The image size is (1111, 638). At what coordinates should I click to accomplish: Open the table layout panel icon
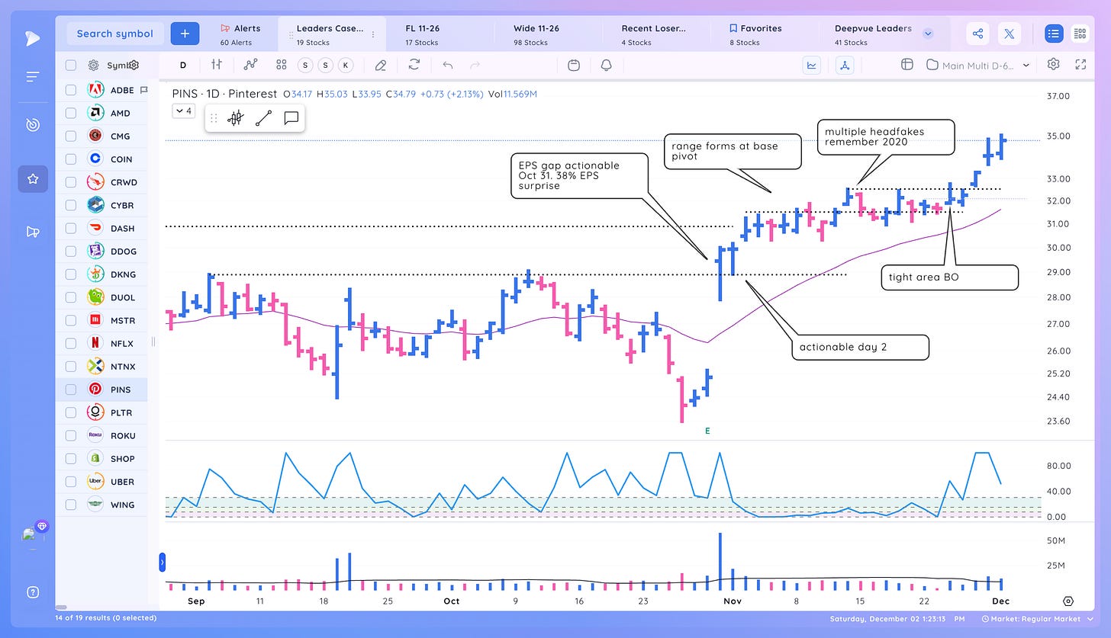[x=907, y=65]
